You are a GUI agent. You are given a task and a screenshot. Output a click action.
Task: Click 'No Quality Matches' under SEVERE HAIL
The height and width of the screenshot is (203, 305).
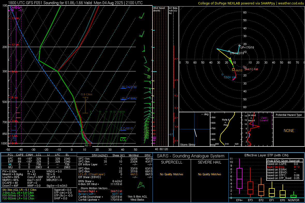point(209,174)
